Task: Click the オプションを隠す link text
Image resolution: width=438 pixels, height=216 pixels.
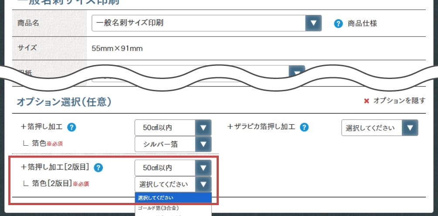Action: (x=399, y=101)
